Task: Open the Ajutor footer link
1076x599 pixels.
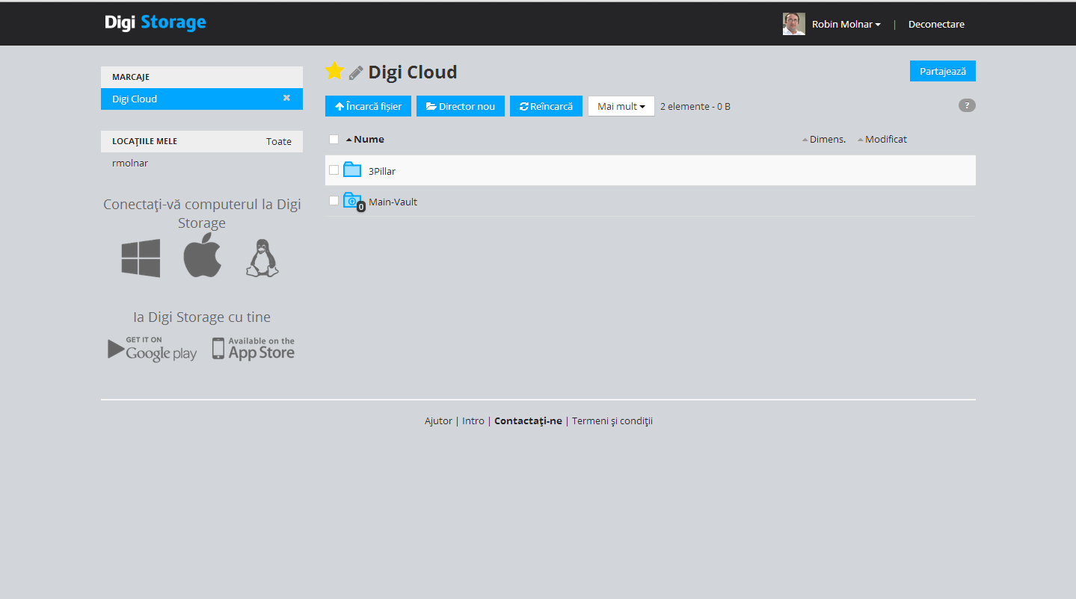Action: 438,420
